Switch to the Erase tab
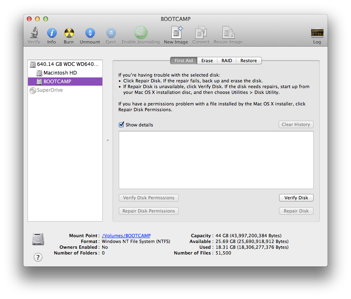The height and width of the screenshot is (299, 351). (207, 61)
